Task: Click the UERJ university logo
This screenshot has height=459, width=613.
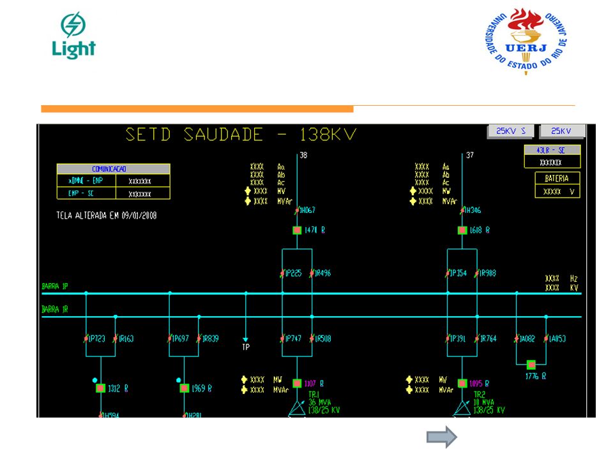Action: pos(526,41)
